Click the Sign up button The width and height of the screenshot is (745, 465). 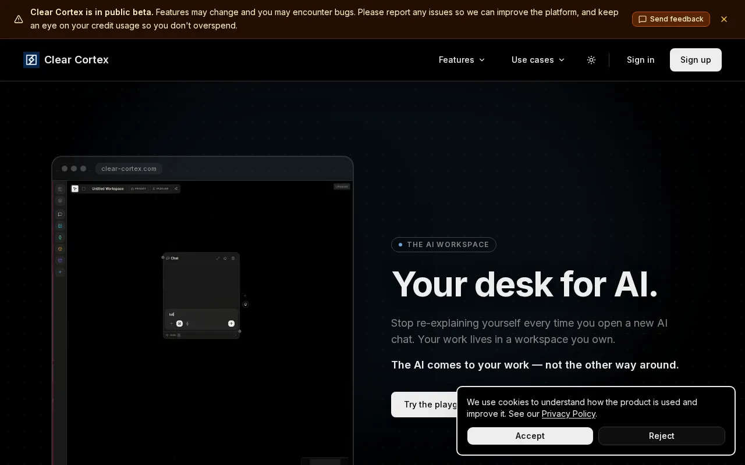[x=696, y=60]
